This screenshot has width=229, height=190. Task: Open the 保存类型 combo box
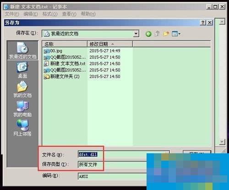(x=112, y=165)
